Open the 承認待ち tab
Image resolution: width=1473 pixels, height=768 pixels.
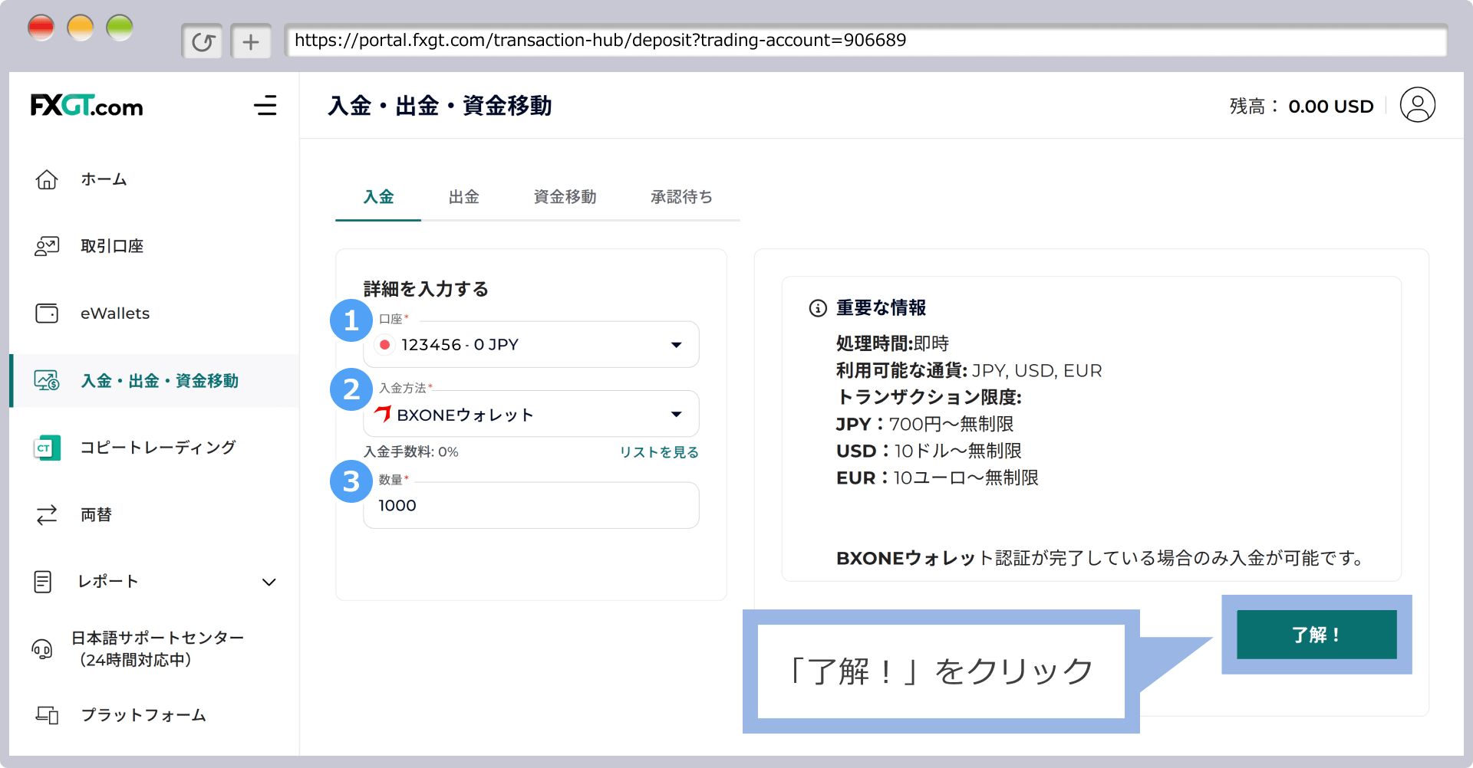(x=681, y=197)
